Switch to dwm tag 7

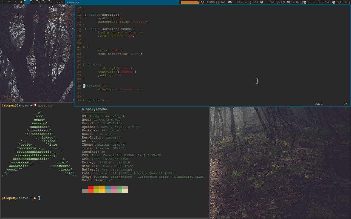click(x=39, y=2)
